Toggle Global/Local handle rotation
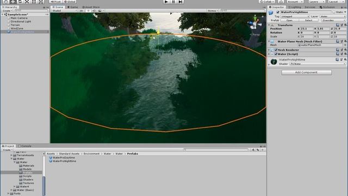This screenshot has width=348, height=196. 70,2
